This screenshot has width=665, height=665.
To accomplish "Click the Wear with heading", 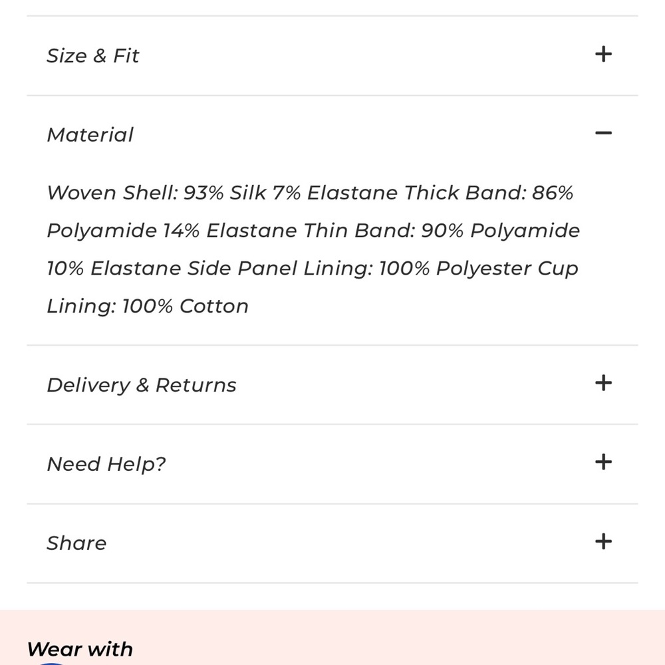I will [80, 649].
